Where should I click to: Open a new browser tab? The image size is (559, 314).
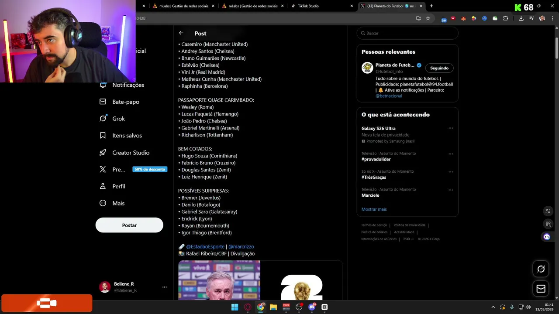[x=431, y=6]
